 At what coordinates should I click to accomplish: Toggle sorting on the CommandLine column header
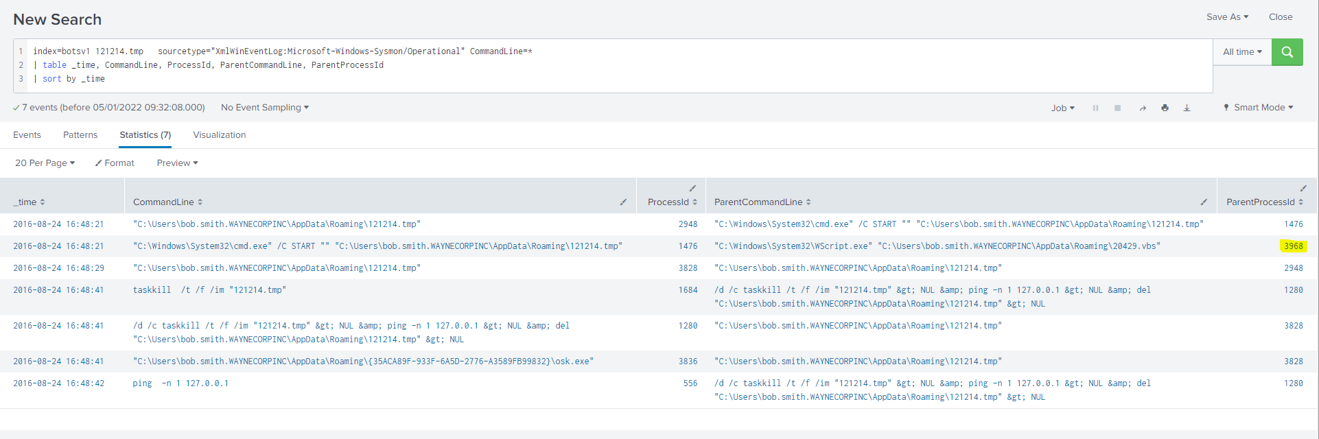167,202
